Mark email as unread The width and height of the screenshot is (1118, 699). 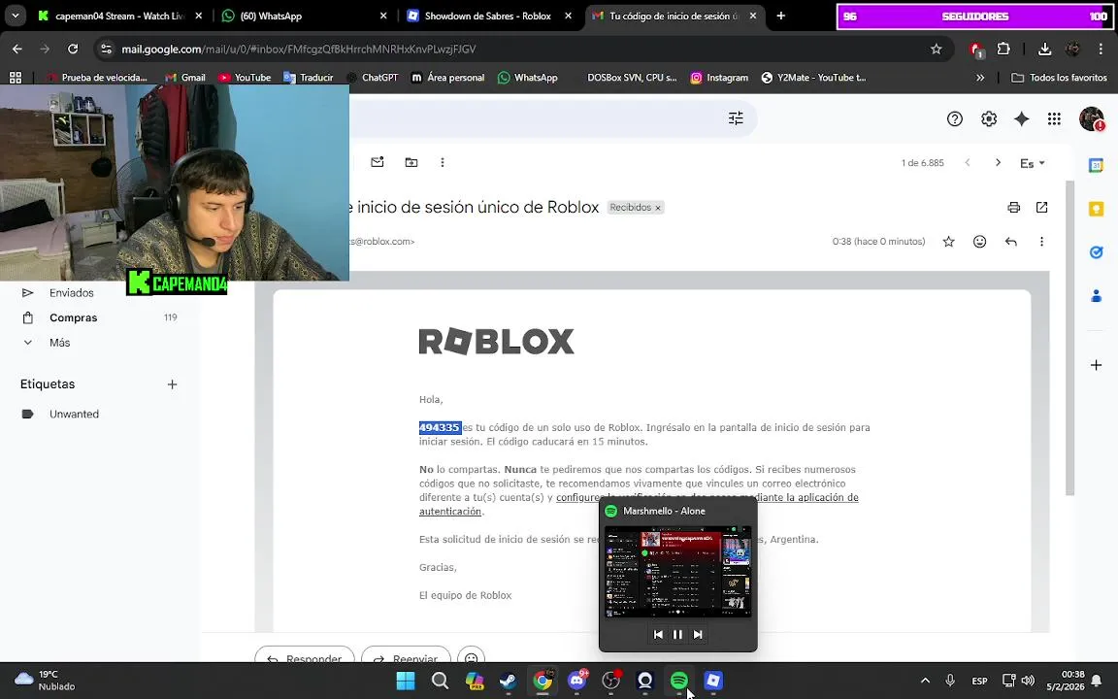click(378, 163)
